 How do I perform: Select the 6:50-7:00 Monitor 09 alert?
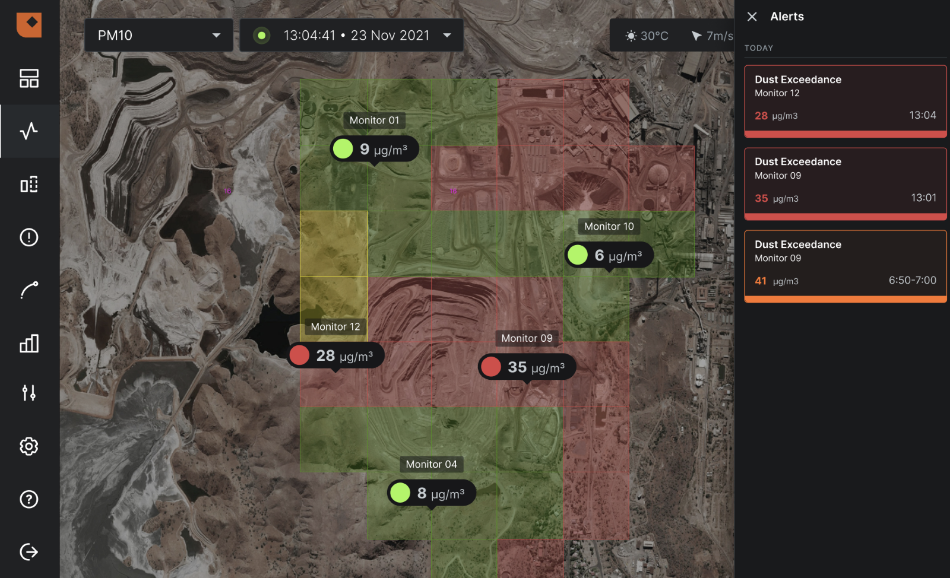(x=845, y=265)
